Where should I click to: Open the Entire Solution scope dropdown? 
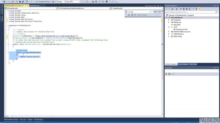pos(147,15)
